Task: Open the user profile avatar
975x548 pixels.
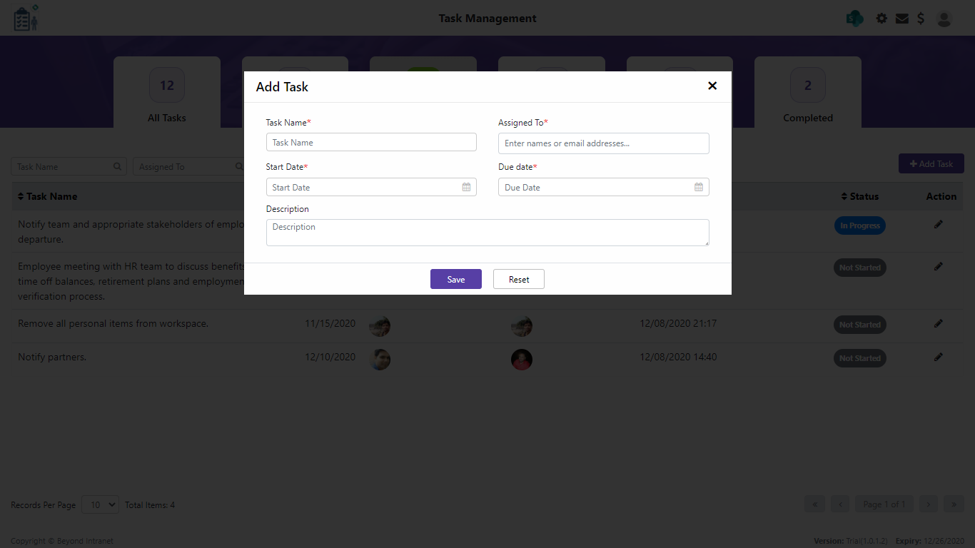Action: point(944,19)
